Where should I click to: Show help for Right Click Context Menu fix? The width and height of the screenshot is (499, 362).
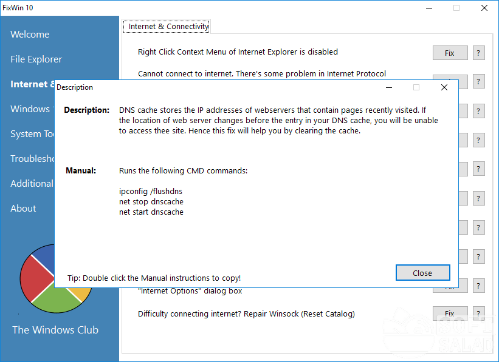click(x=478, y=53)
